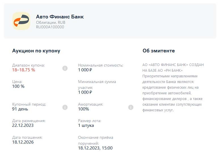Viewport: 219px width, 160px height.
Task: Select the Авто Финанс Банк title
Action: [60, 17]
